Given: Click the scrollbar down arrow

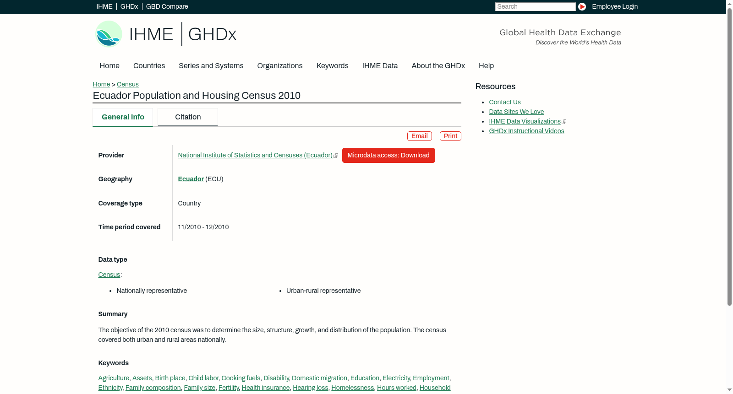Looking at the screenshot, I should pos(729,390).
